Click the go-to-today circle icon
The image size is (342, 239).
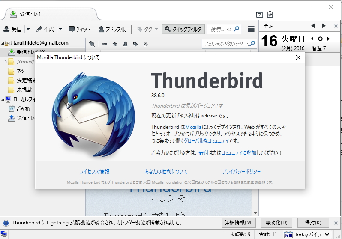(x=320, y=39)
